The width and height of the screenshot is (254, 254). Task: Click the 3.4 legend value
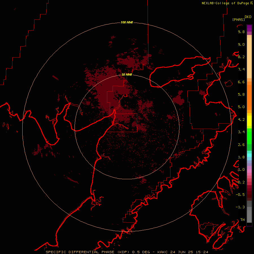click(241, 132)
